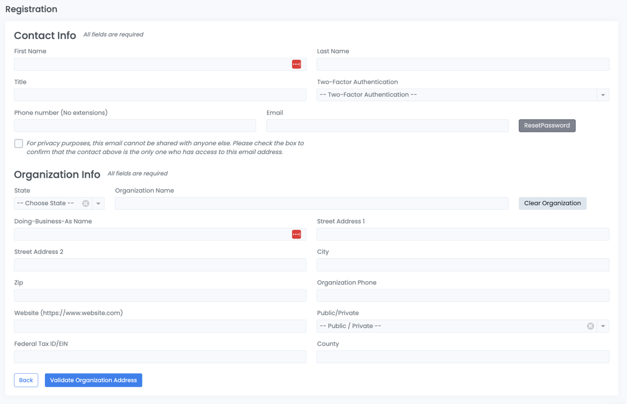Click the ResetPassword button
Viewport: 627px width, 404px height.
[x=547, y=125]
